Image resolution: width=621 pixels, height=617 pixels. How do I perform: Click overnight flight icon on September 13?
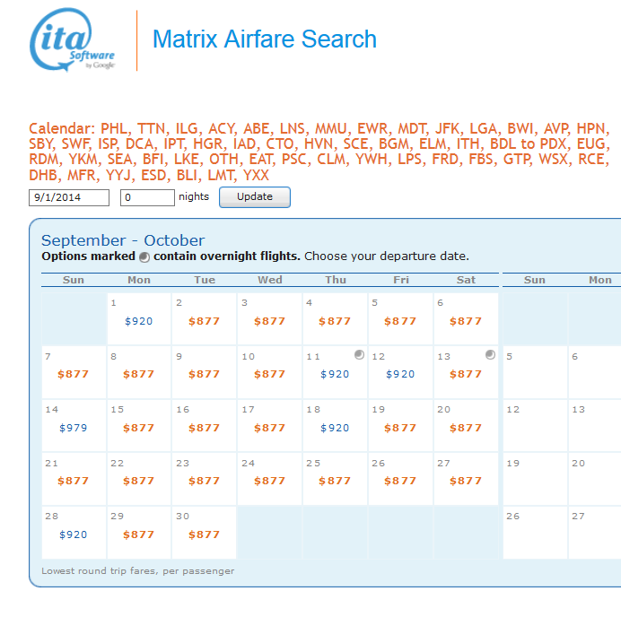pyautogui.click(x=490, y=355)
